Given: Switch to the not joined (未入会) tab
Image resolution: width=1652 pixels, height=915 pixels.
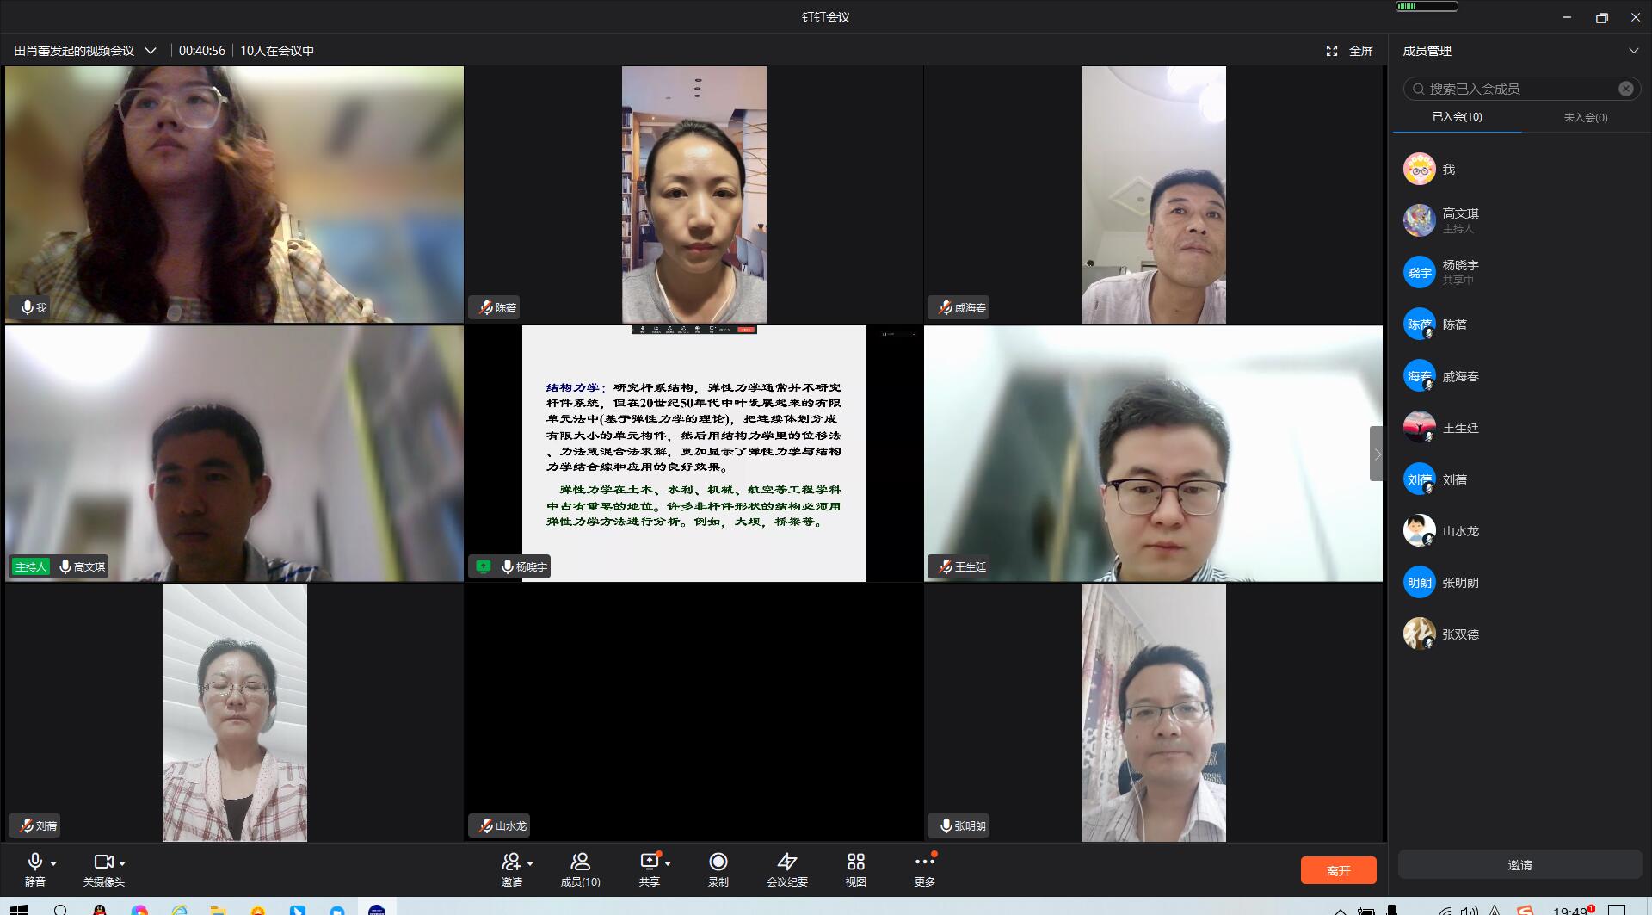Looking at the screenshot, I should pyautogui.click(x=1585, y=117).
